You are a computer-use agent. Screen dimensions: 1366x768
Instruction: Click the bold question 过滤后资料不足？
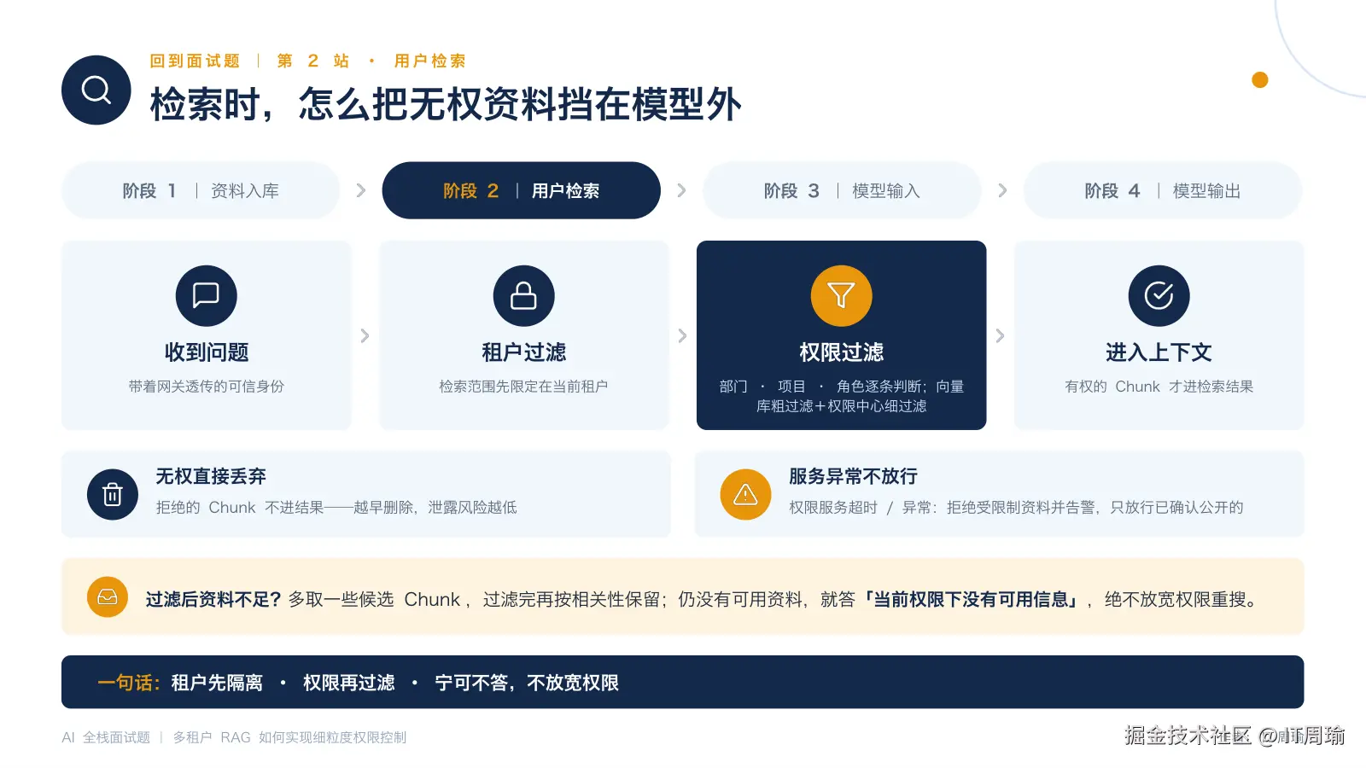tap(213, 599)
